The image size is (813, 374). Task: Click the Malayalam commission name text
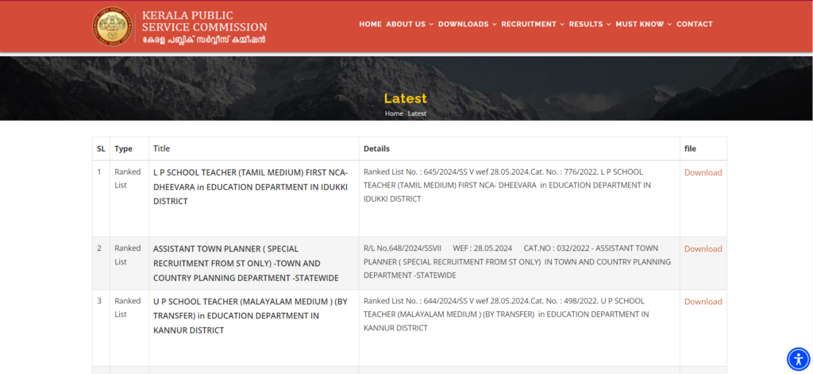[204, 40]
